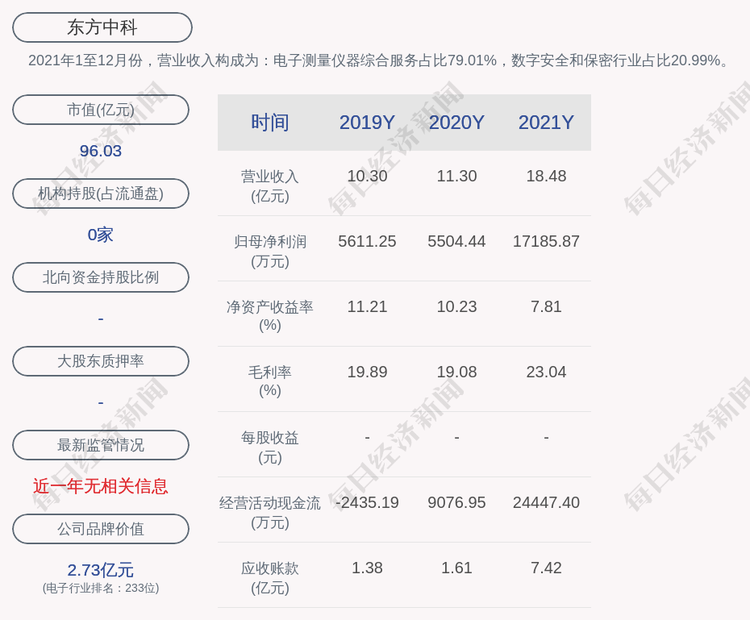The height and width of the screenshot is (620, 750).
Task: Click the 2020Y column header
Action: point(456,123)
